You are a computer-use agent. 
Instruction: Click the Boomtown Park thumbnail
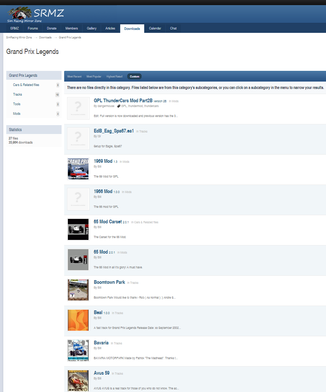coord(78,290)
